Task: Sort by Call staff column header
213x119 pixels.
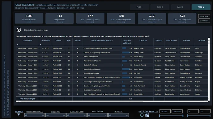Action: pyautogui.click(x=143, y=40)
